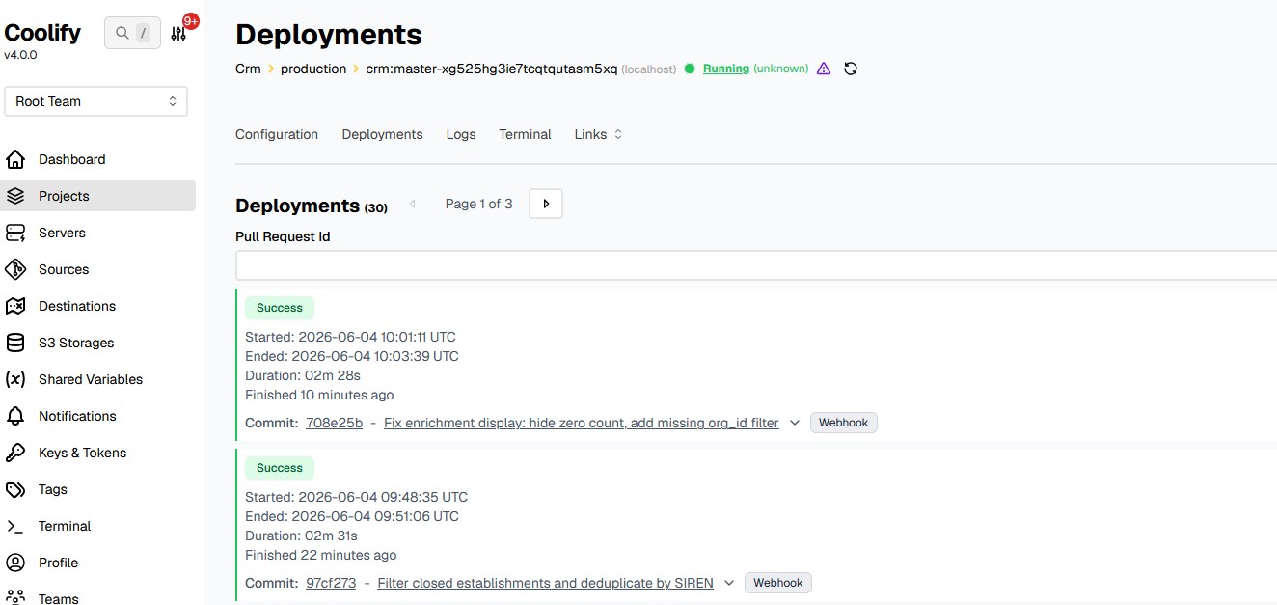
Task: Click the Profile user icon
Action: [15, 563]
